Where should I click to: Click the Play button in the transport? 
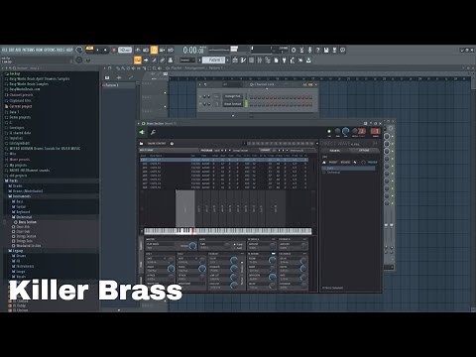coord(98,50)
